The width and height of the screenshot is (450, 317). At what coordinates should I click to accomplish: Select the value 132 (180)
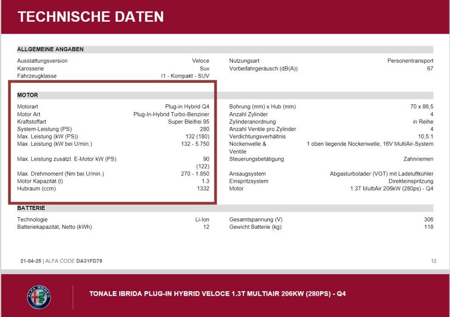tap(197, 137)
